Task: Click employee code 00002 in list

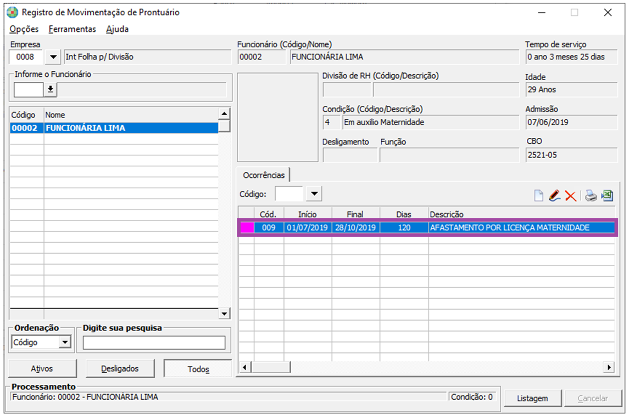Action: click(x=25, y=128)
